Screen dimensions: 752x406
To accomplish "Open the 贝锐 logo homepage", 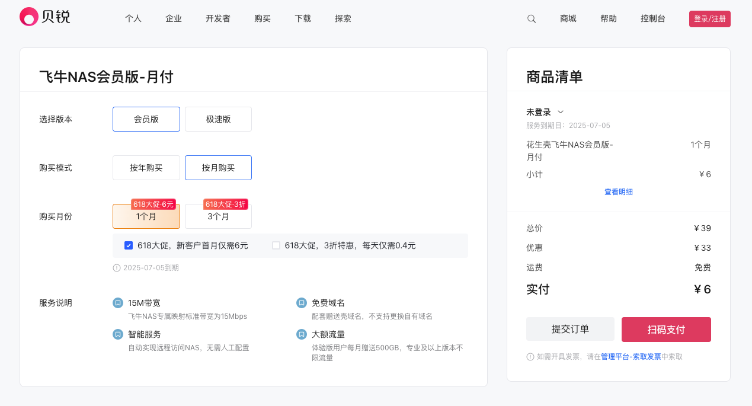I will [45, 17].
